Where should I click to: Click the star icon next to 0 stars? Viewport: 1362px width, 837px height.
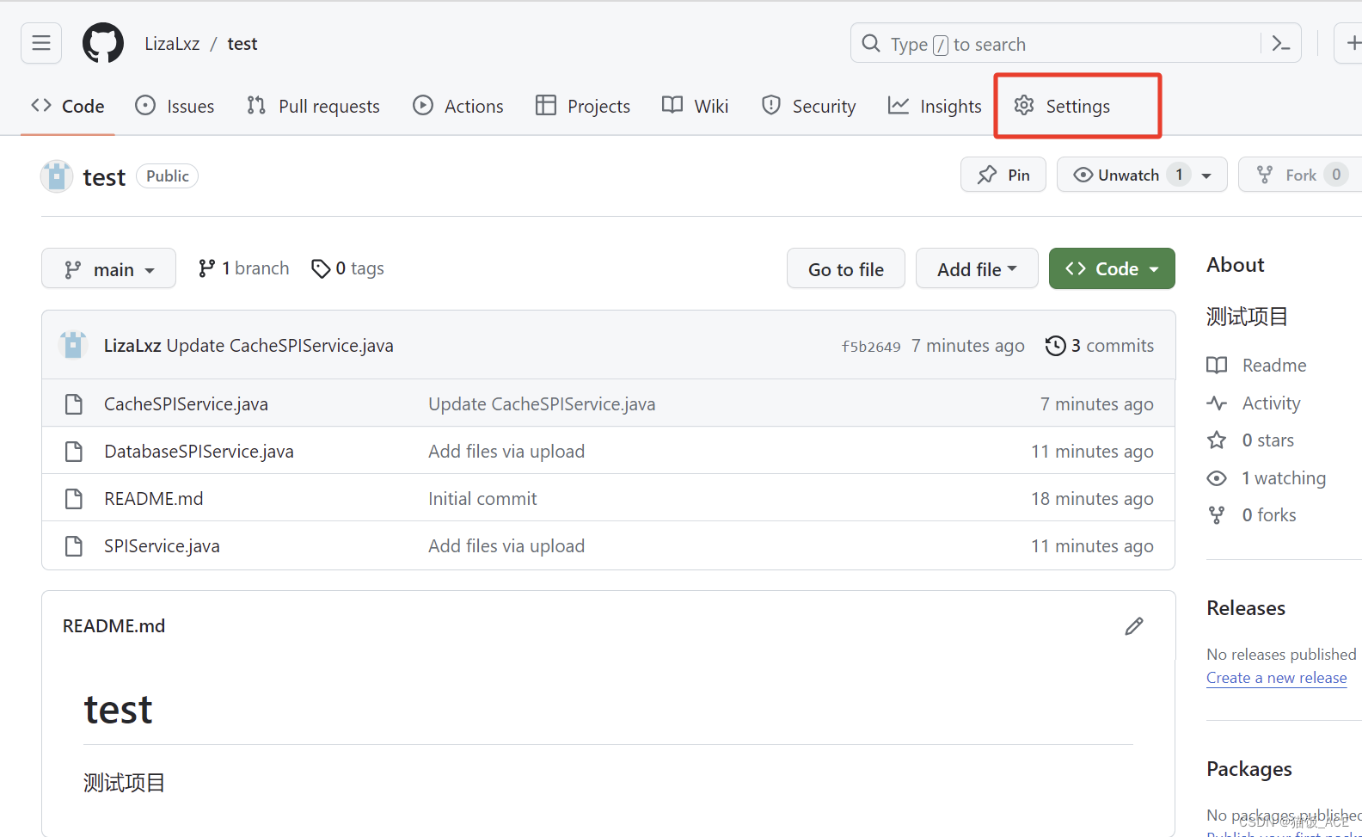click(x=1217, y=440)
